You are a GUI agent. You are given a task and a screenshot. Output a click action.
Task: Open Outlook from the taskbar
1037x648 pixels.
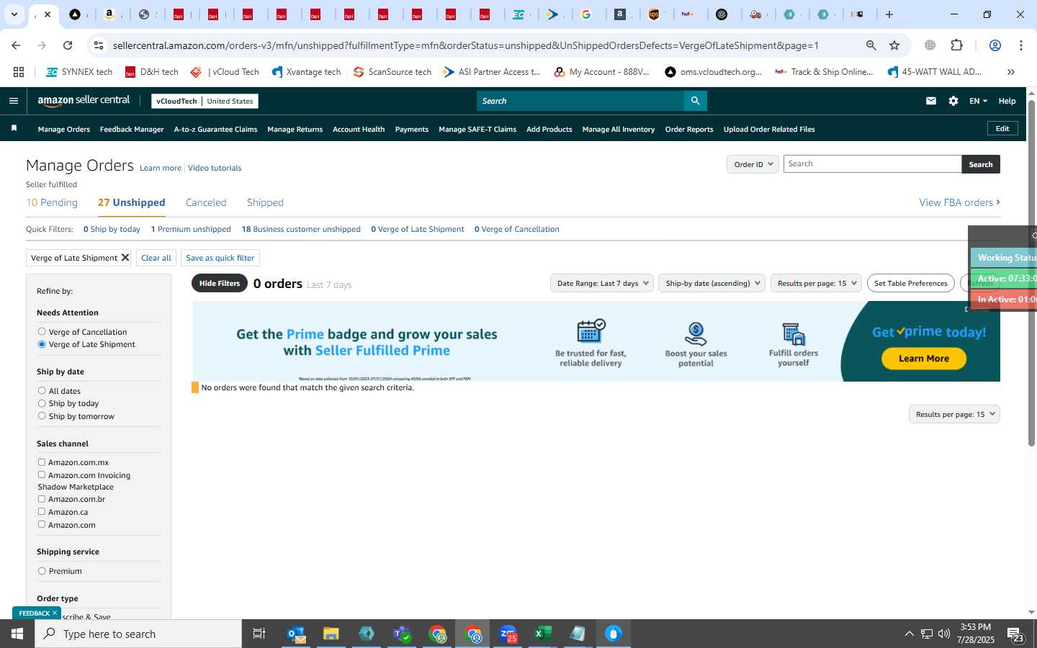click(x=296, y=634)
